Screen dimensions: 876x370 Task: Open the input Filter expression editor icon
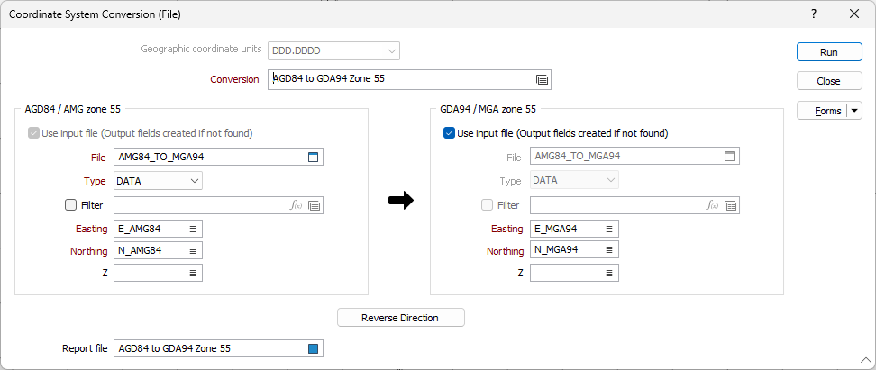pos(297,205)
